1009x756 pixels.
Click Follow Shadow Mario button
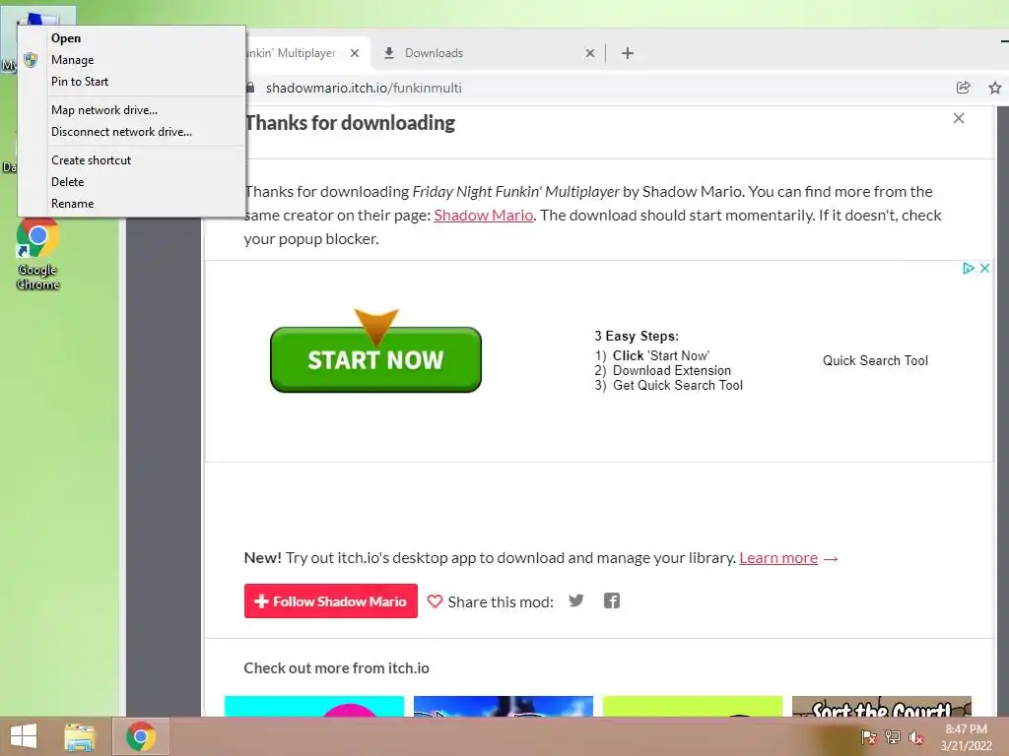(331, 601)
